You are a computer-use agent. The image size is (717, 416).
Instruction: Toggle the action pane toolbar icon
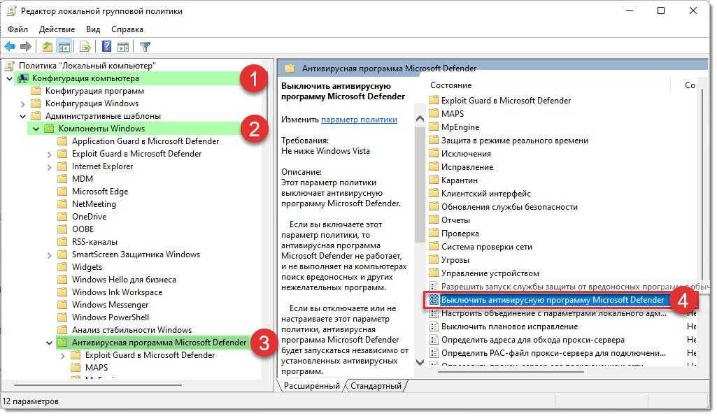[x=123, y=46]
